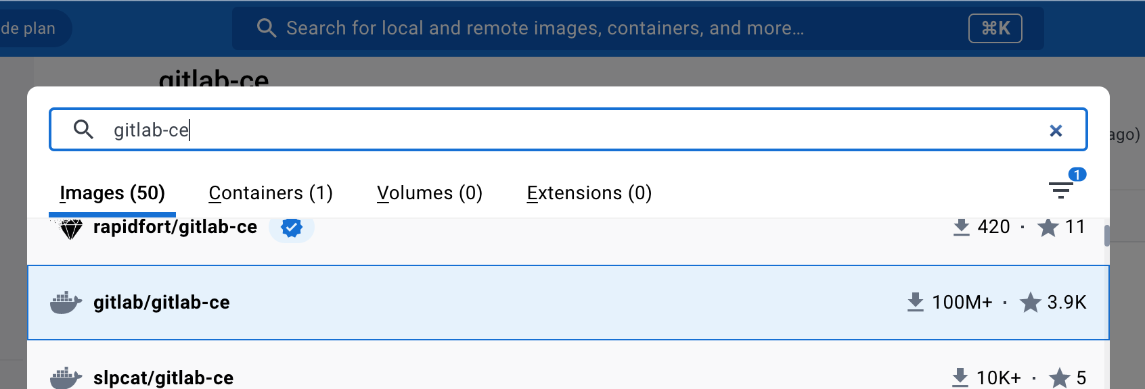Click the Docker whale icon for gitlab/gitlab-ce

pos(66,303)
